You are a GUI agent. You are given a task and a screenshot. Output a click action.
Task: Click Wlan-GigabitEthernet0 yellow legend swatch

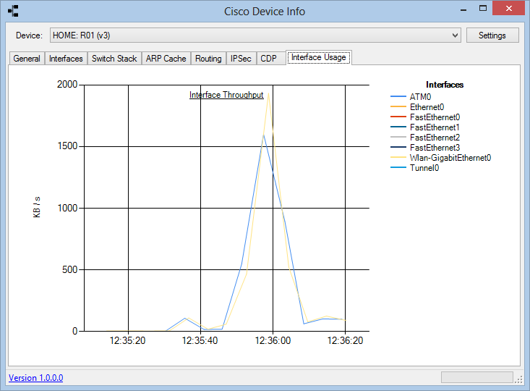(398, 158)
